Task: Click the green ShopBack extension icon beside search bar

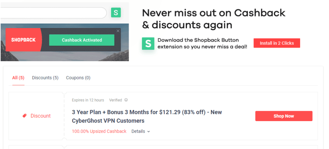Action: click(116, 13)
